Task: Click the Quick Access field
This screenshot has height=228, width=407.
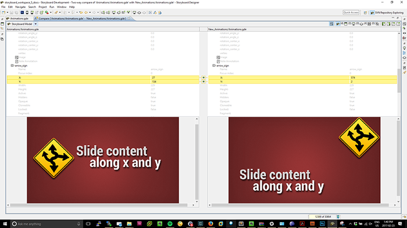Action: click(351, 12)
